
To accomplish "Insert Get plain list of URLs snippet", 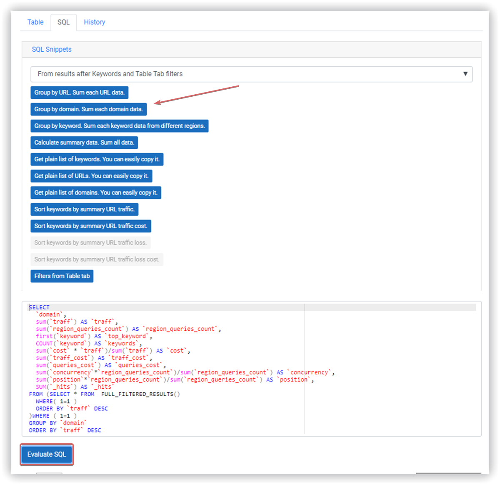I will [91, 176].
